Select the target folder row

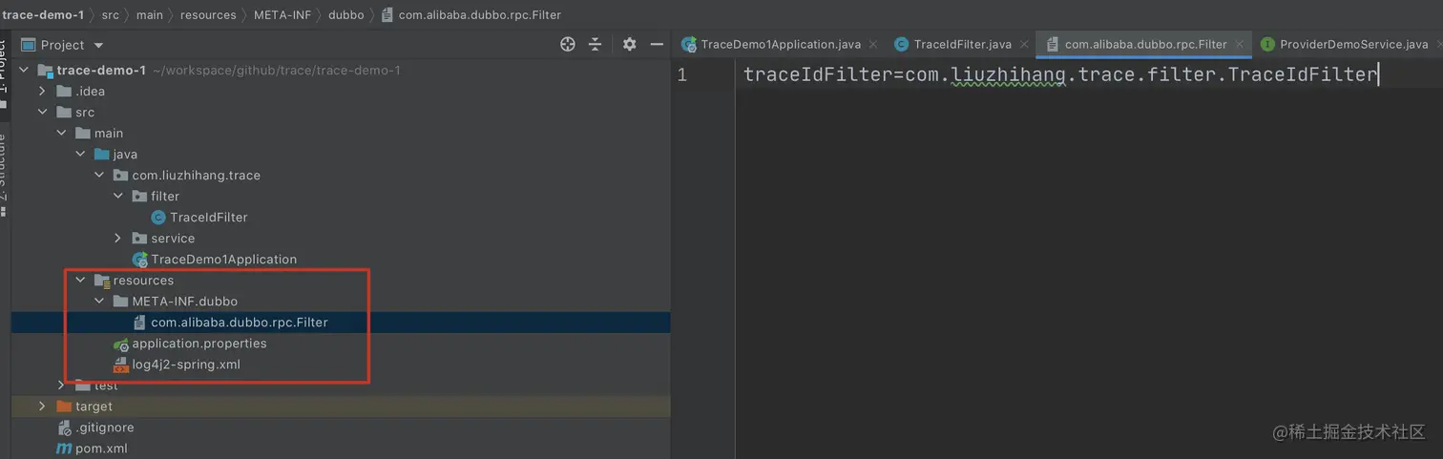341,407
